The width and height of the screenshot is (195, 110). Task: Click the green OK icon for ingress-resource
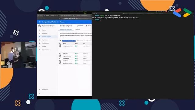point(76,56)
